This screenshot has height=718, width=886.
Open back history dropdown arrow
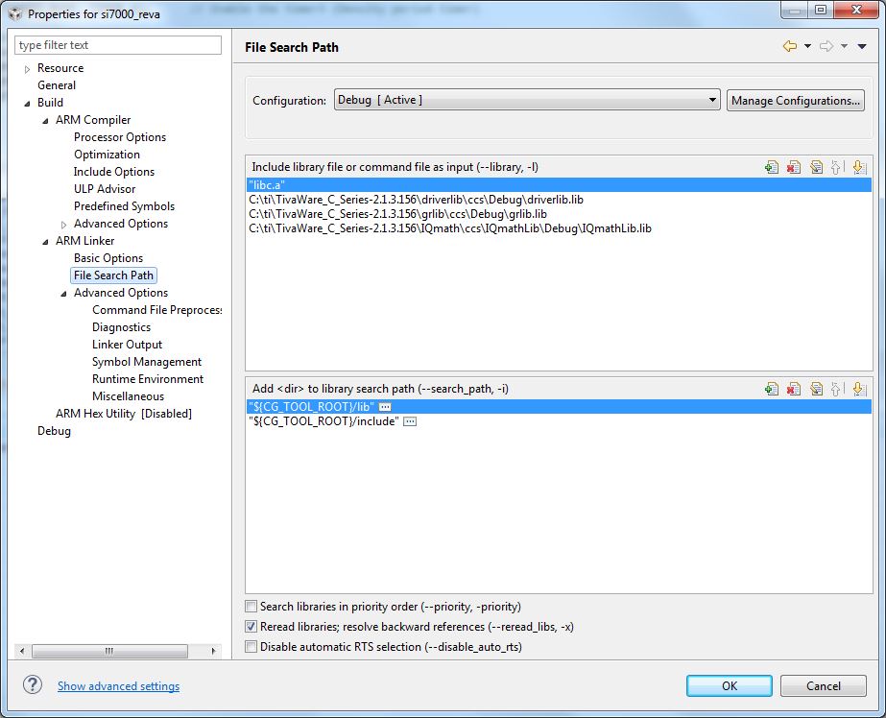(x=807, y=46)
